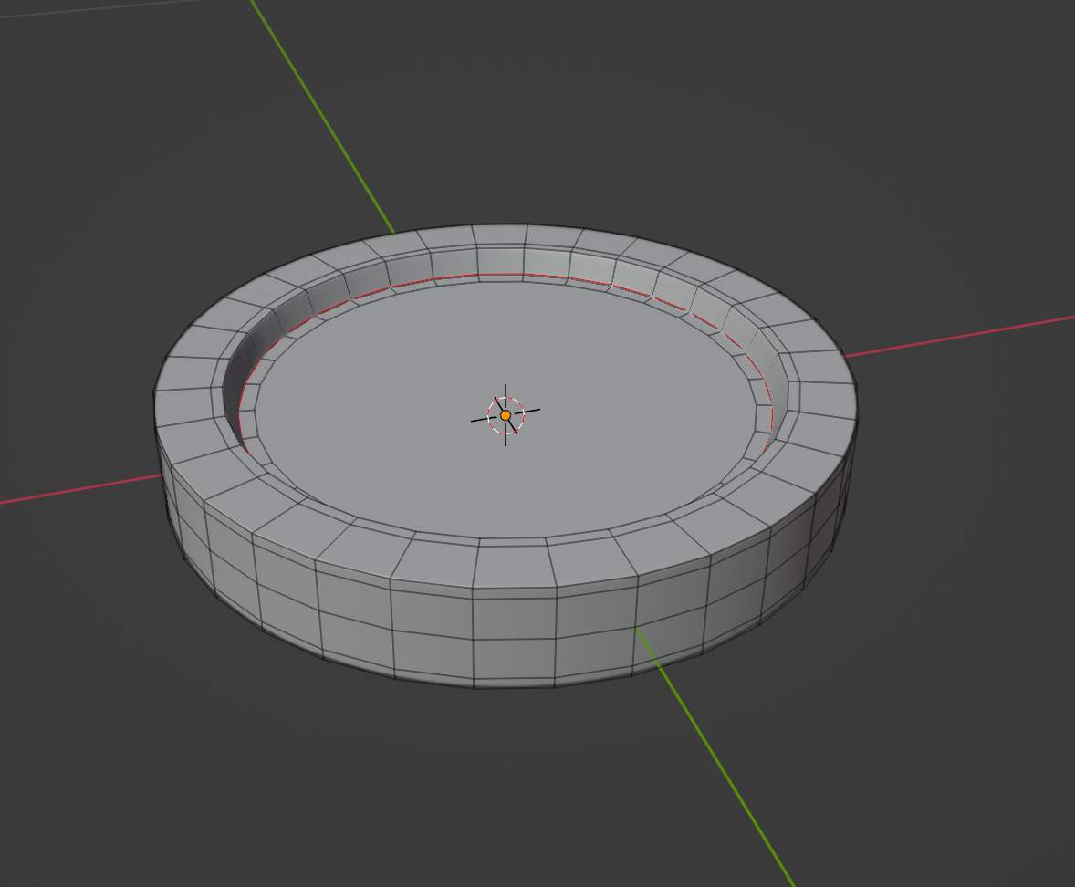The height and width of the screenshot is (887, 1075).
Task: Click the orange object origin dot
Action: tap(506, 415)
